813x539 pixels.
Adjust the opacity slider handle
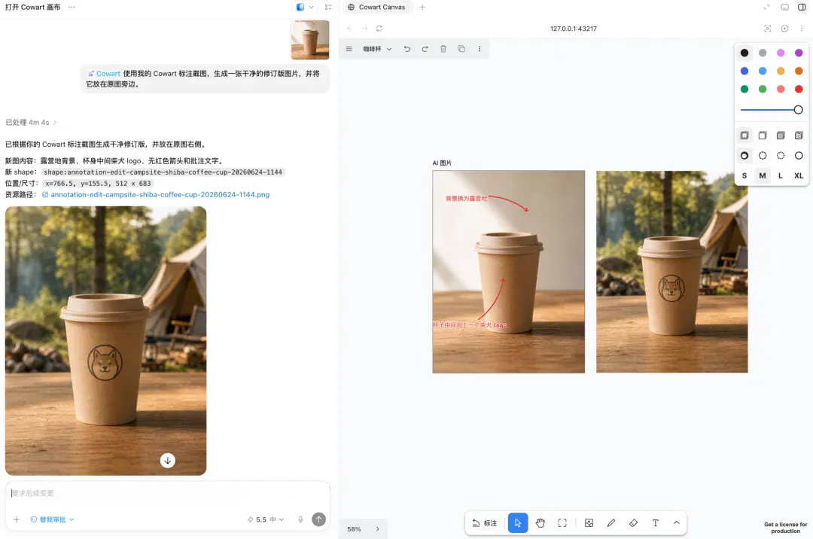click(x=798, y=110)
